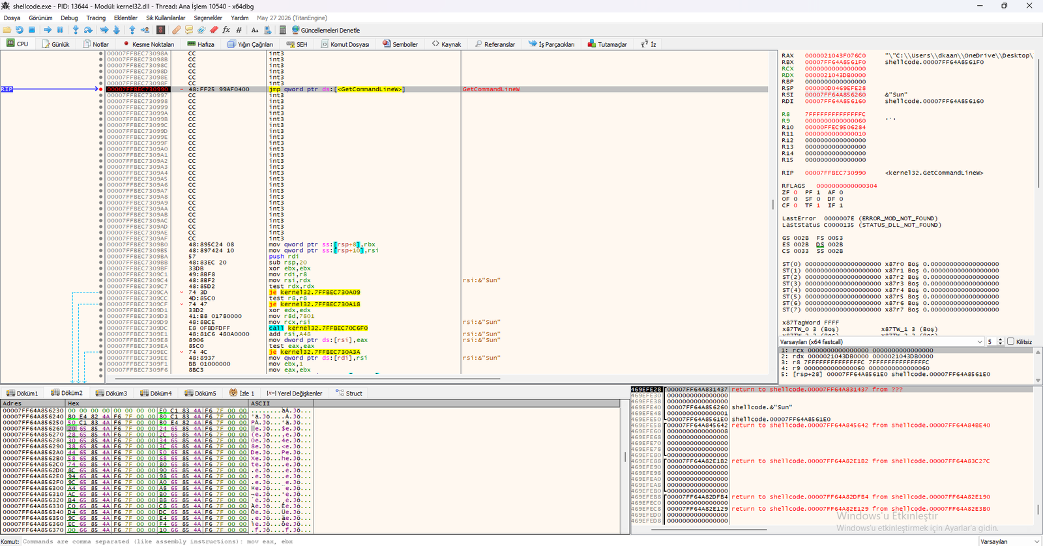Open the command bar Varsayılan dropdown

click(x=1009, y=541)
